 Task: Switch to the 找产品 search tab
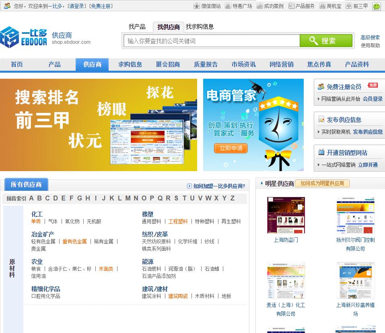(137, 27)
